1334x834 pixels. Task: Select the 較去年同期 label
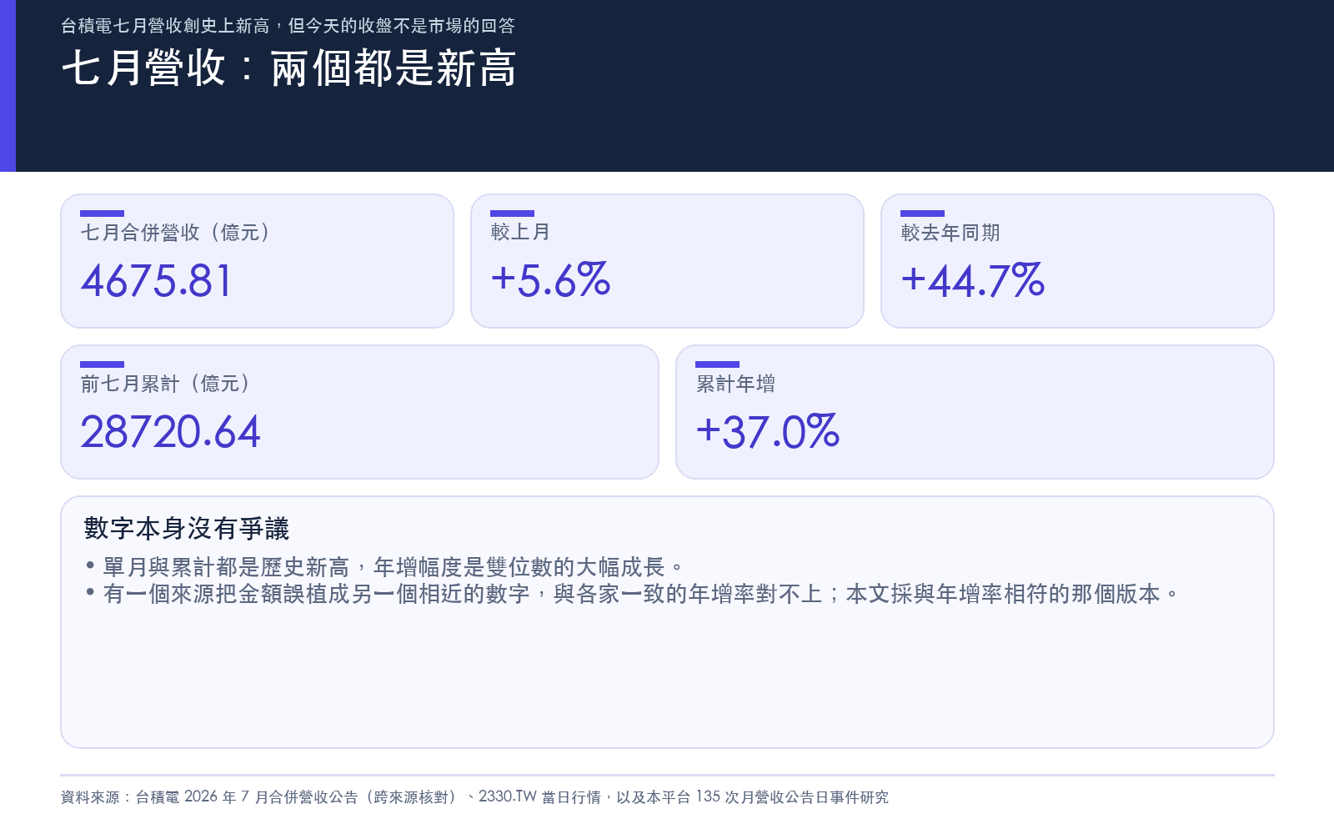[x=950, y=233]
